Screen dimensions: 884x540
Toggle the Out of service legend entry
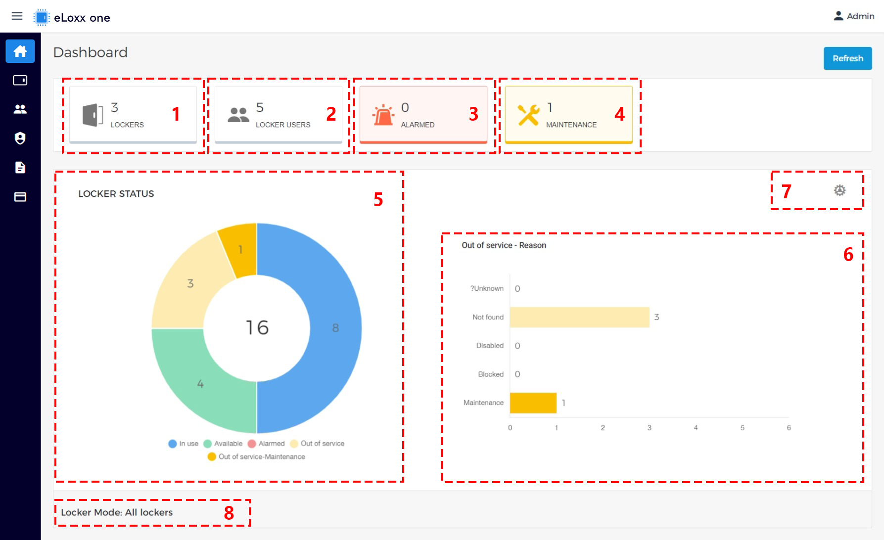[x=317, y=444]
